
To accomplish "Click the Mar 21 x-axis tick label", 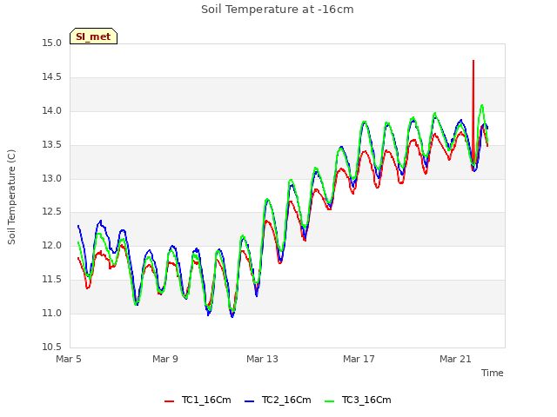I will coord(455,359).
